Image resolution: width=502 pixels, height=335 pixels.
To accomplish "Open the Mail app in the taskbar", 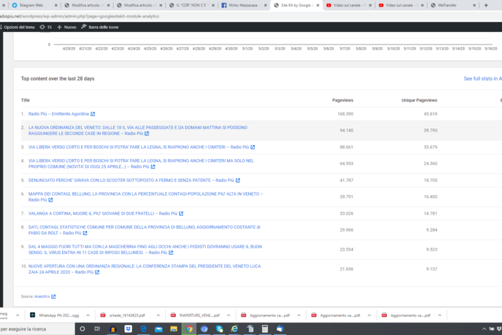I will pyautogui.click(x=159, y=329).
